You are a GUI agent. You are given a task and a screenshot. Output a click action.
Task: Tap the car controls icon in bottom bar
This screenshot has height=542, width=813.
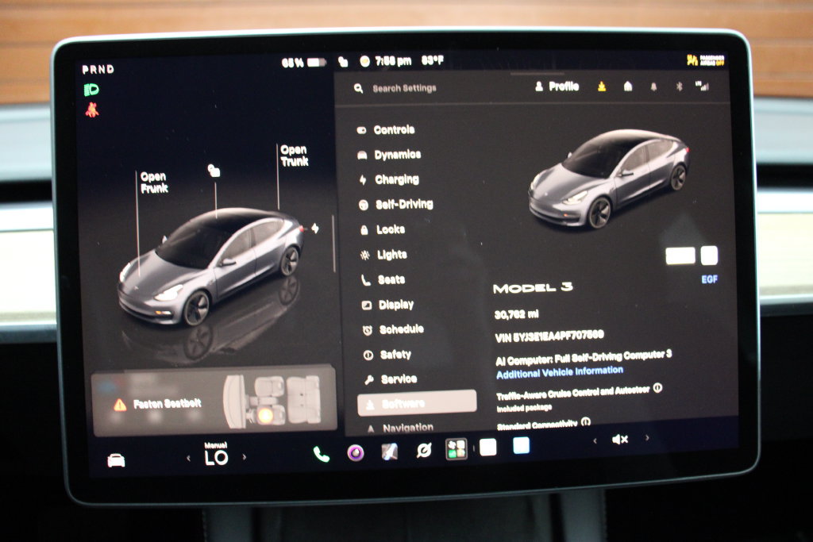[x=116, y=460]
